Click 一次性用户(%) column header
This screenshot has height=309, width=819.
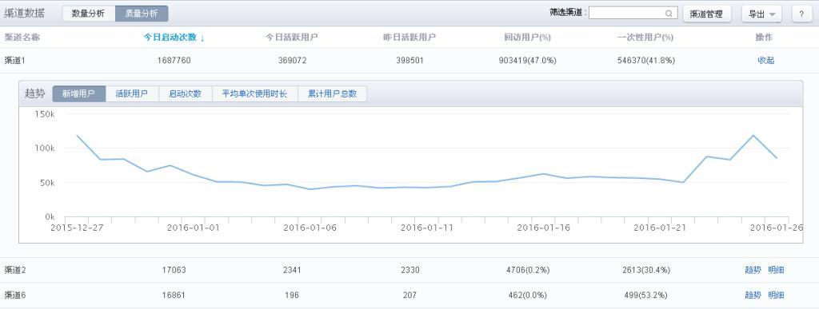click(645, 37)
